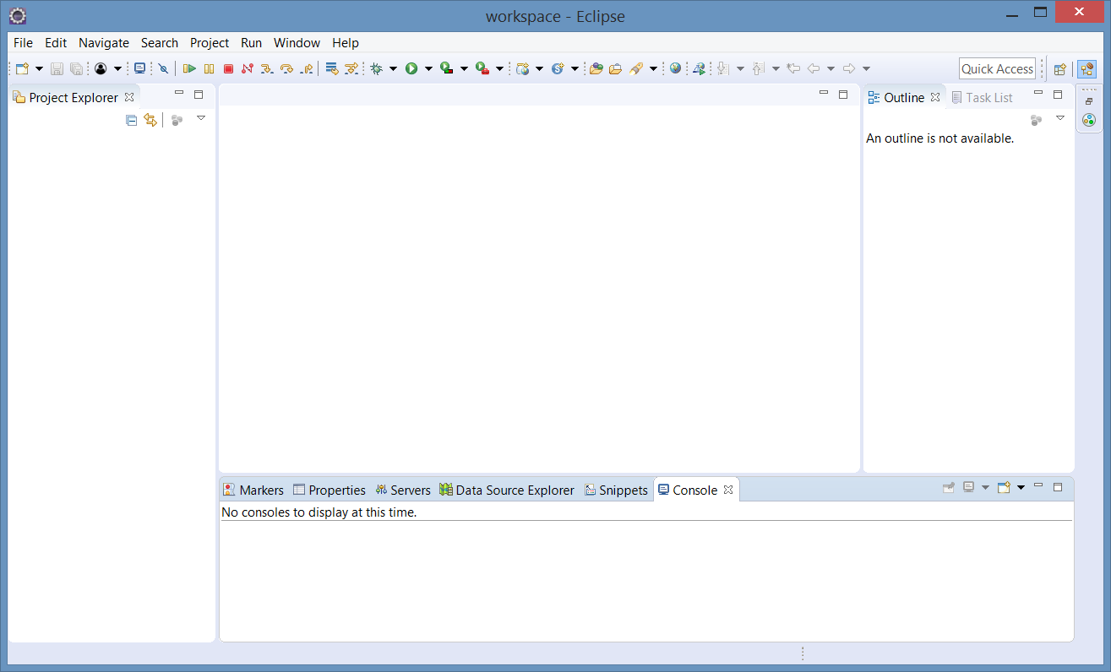Switch to the Markers tab
Viewport: 1111px width, 672px height.
click(x=253, y=490)
